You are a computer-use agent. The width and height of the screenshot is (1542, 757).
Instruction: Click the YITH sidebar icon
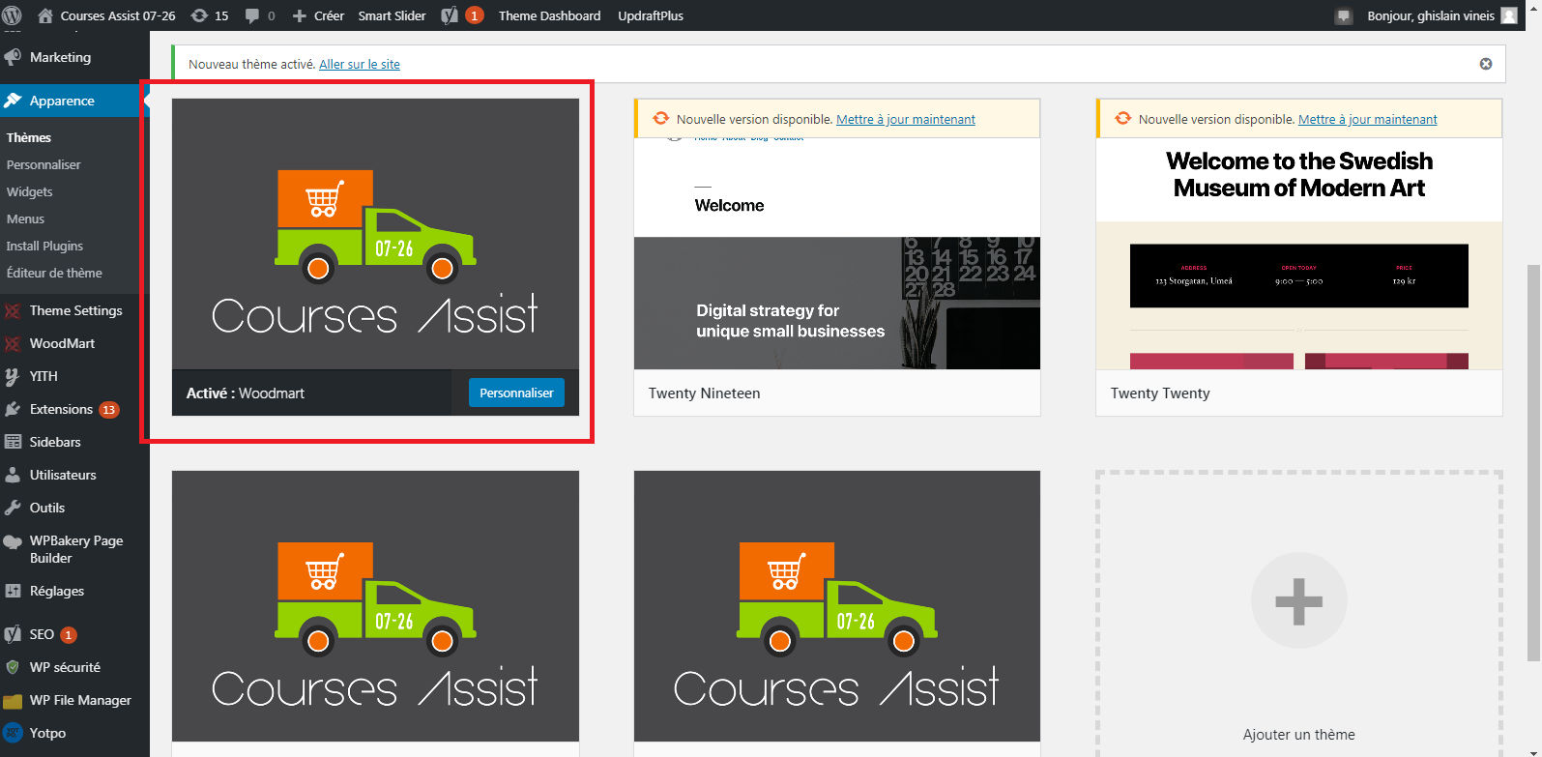(13, 376)
